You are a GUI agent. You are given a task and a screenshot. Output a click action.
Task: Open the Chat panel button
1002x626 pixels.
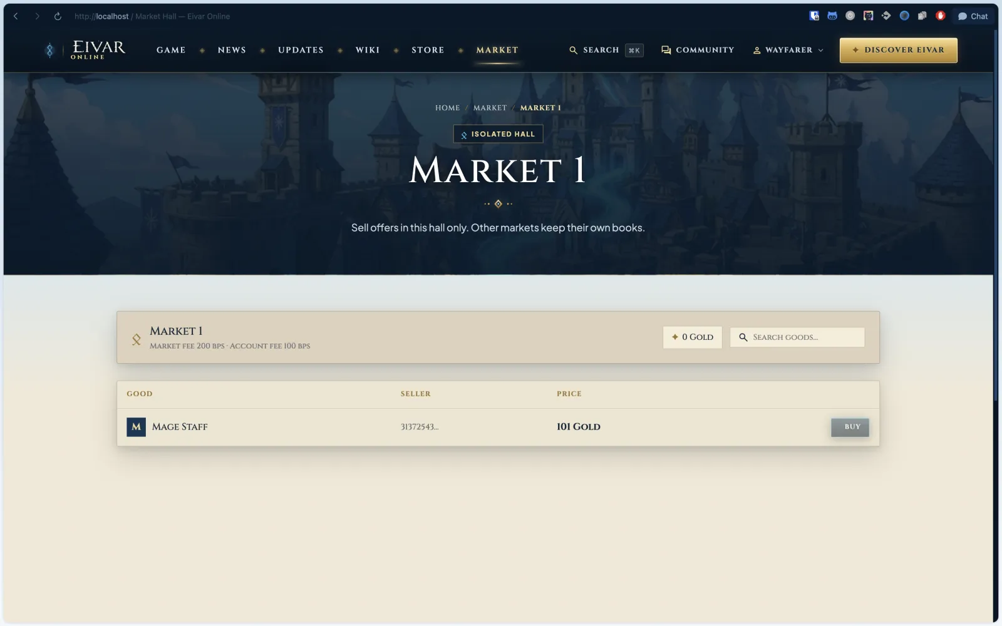[973, 16]
